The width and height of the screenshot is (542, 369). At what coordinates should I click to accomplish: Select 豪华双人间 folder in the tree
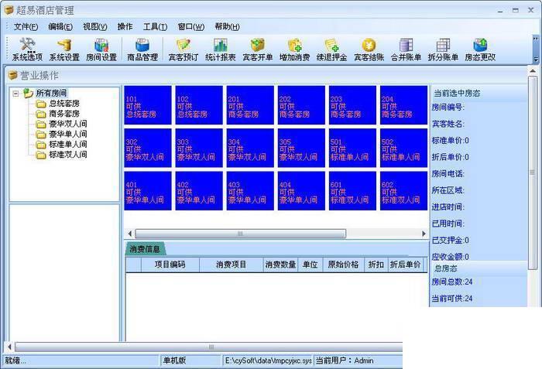(68, 124)
